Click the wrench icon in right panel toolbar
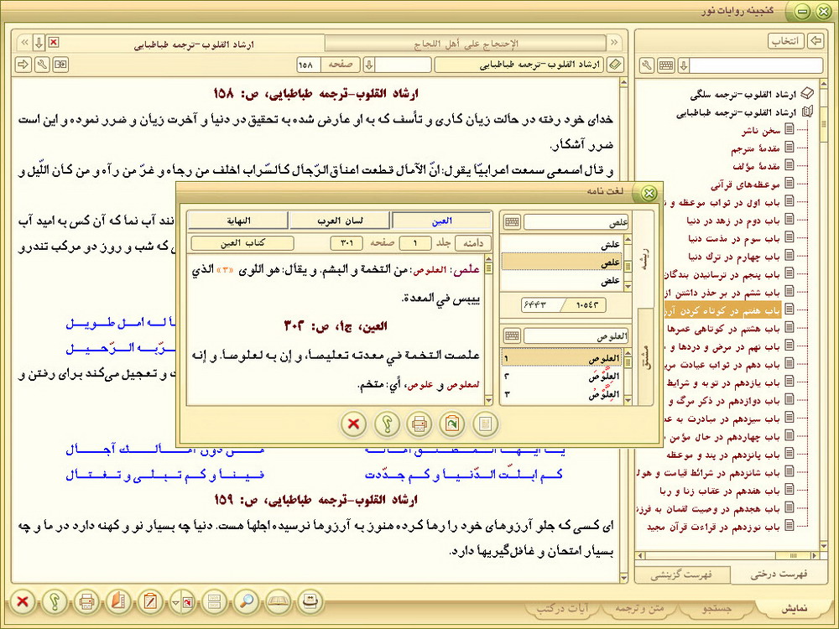This screenshot has width=839, height=629. [x=647, y=65]
